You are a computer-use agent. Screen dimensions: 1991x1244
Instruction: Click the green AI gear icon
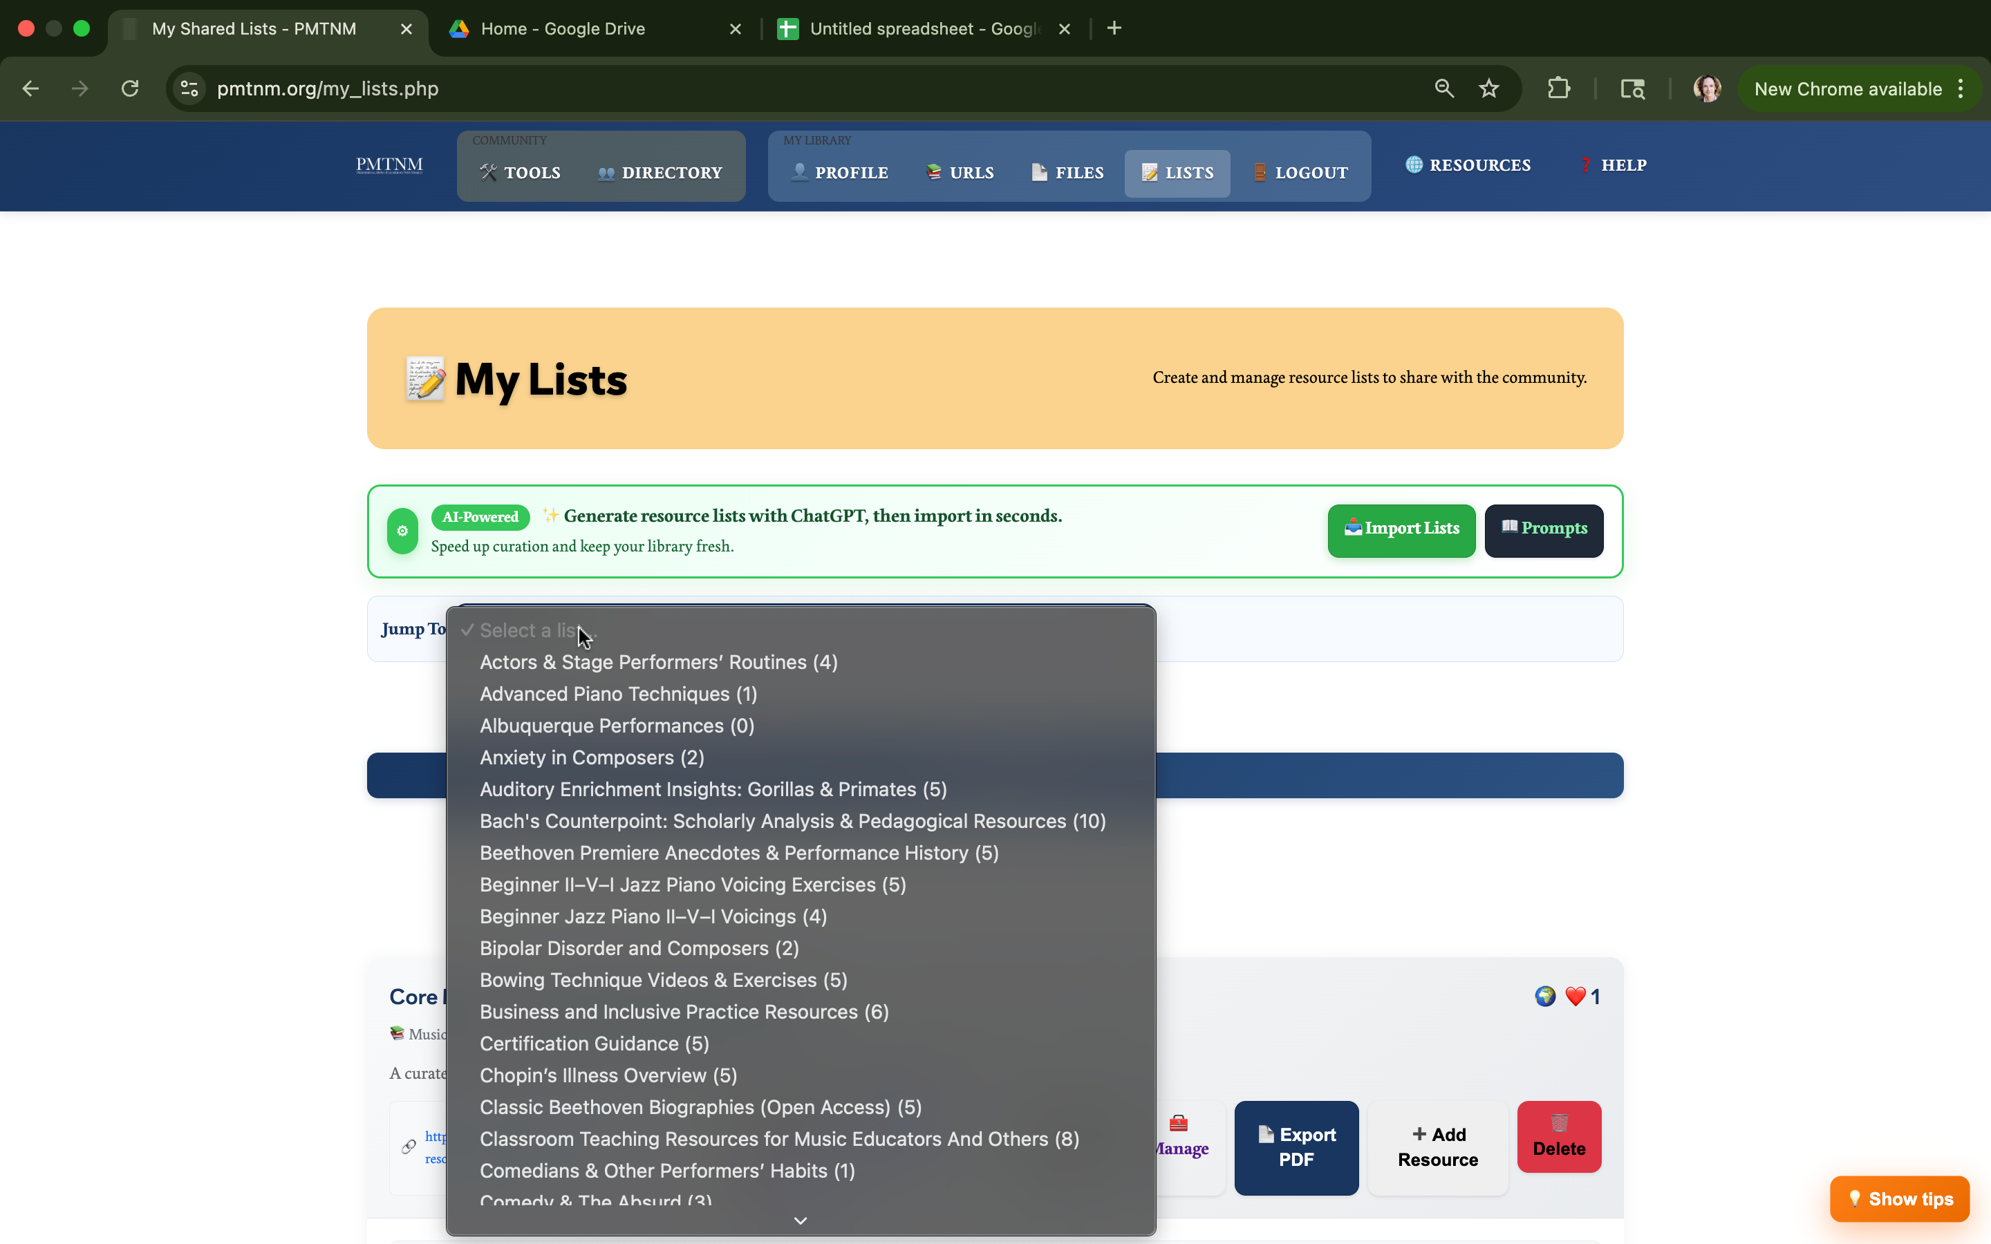[x=402, y=531]
